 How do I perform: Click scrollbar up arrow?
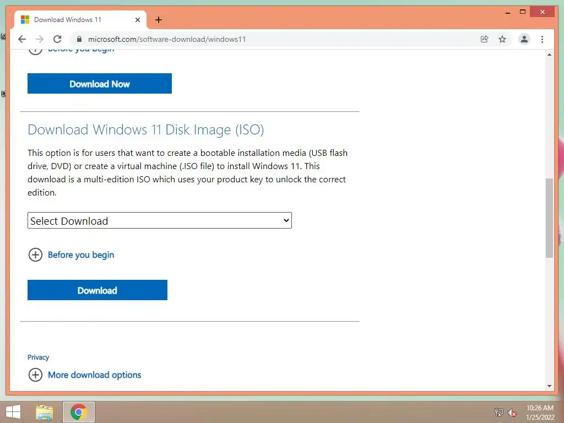(x=549, y=55)
